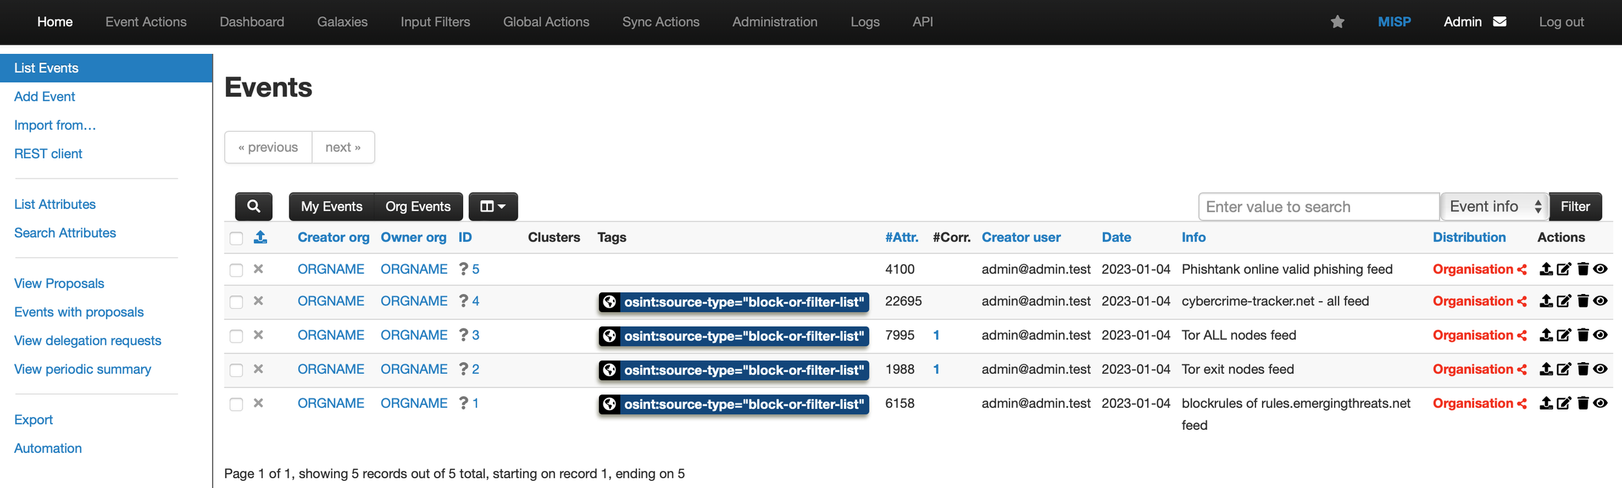
Task: Click the publish icon for the Phishtank event
Action: click(1546, 269)
